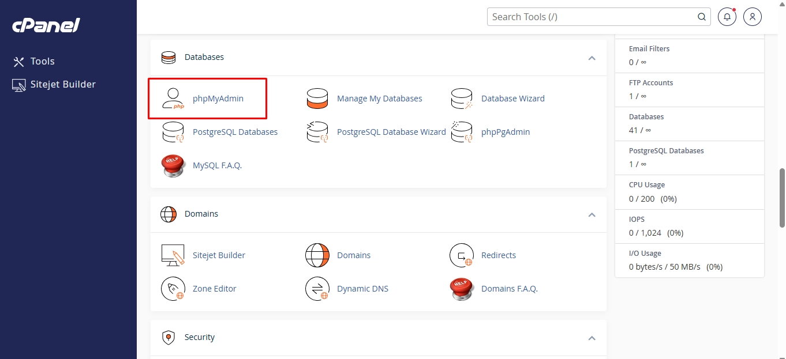
Task: Click the PostgreSQL Databases statistic label in sidebar
Action: pyautogui.click(x=667, y=151)
